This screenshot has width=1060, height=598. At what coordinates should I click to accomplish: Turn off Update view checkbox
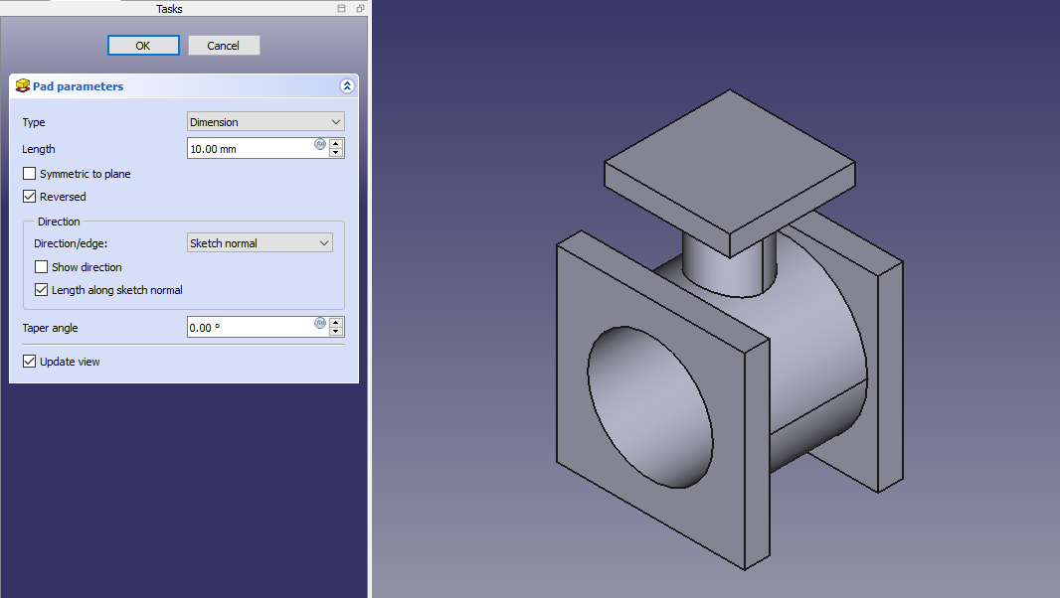30,362
